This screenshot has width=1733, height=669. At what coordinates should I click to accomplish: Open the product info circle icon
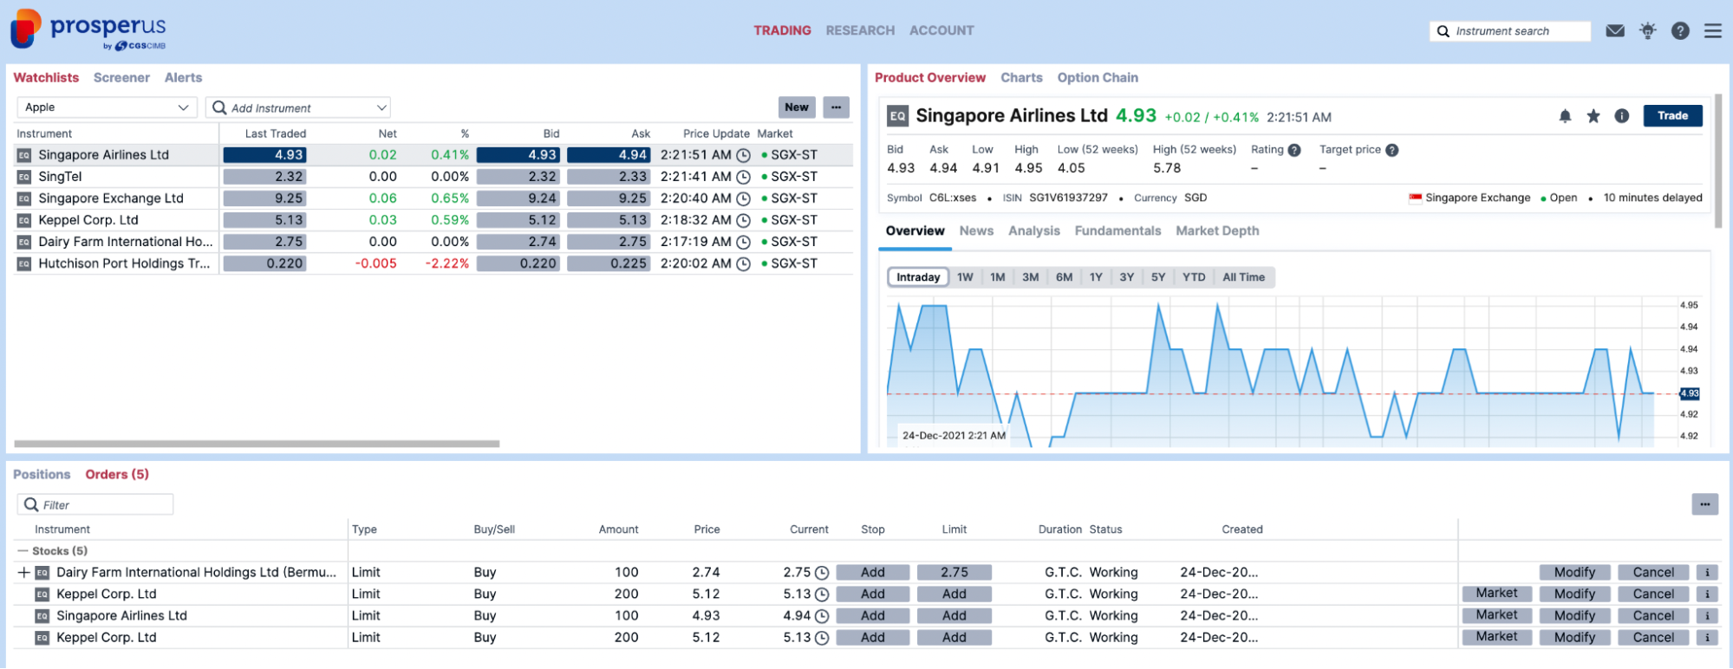coord(1622,116)
